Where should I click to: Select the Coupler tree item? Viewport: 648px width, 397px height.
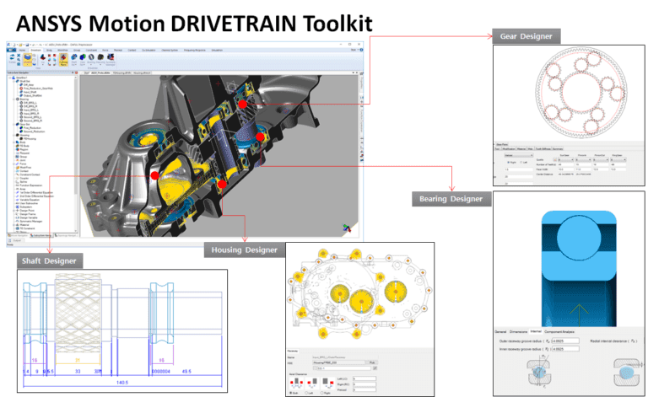pos(21,179)
